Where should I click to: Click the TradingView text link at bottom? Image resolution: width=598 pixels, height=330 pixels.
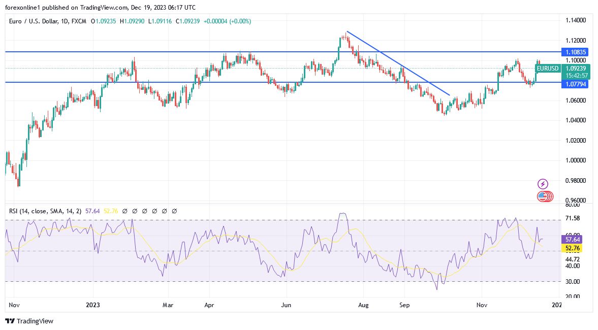35,321
